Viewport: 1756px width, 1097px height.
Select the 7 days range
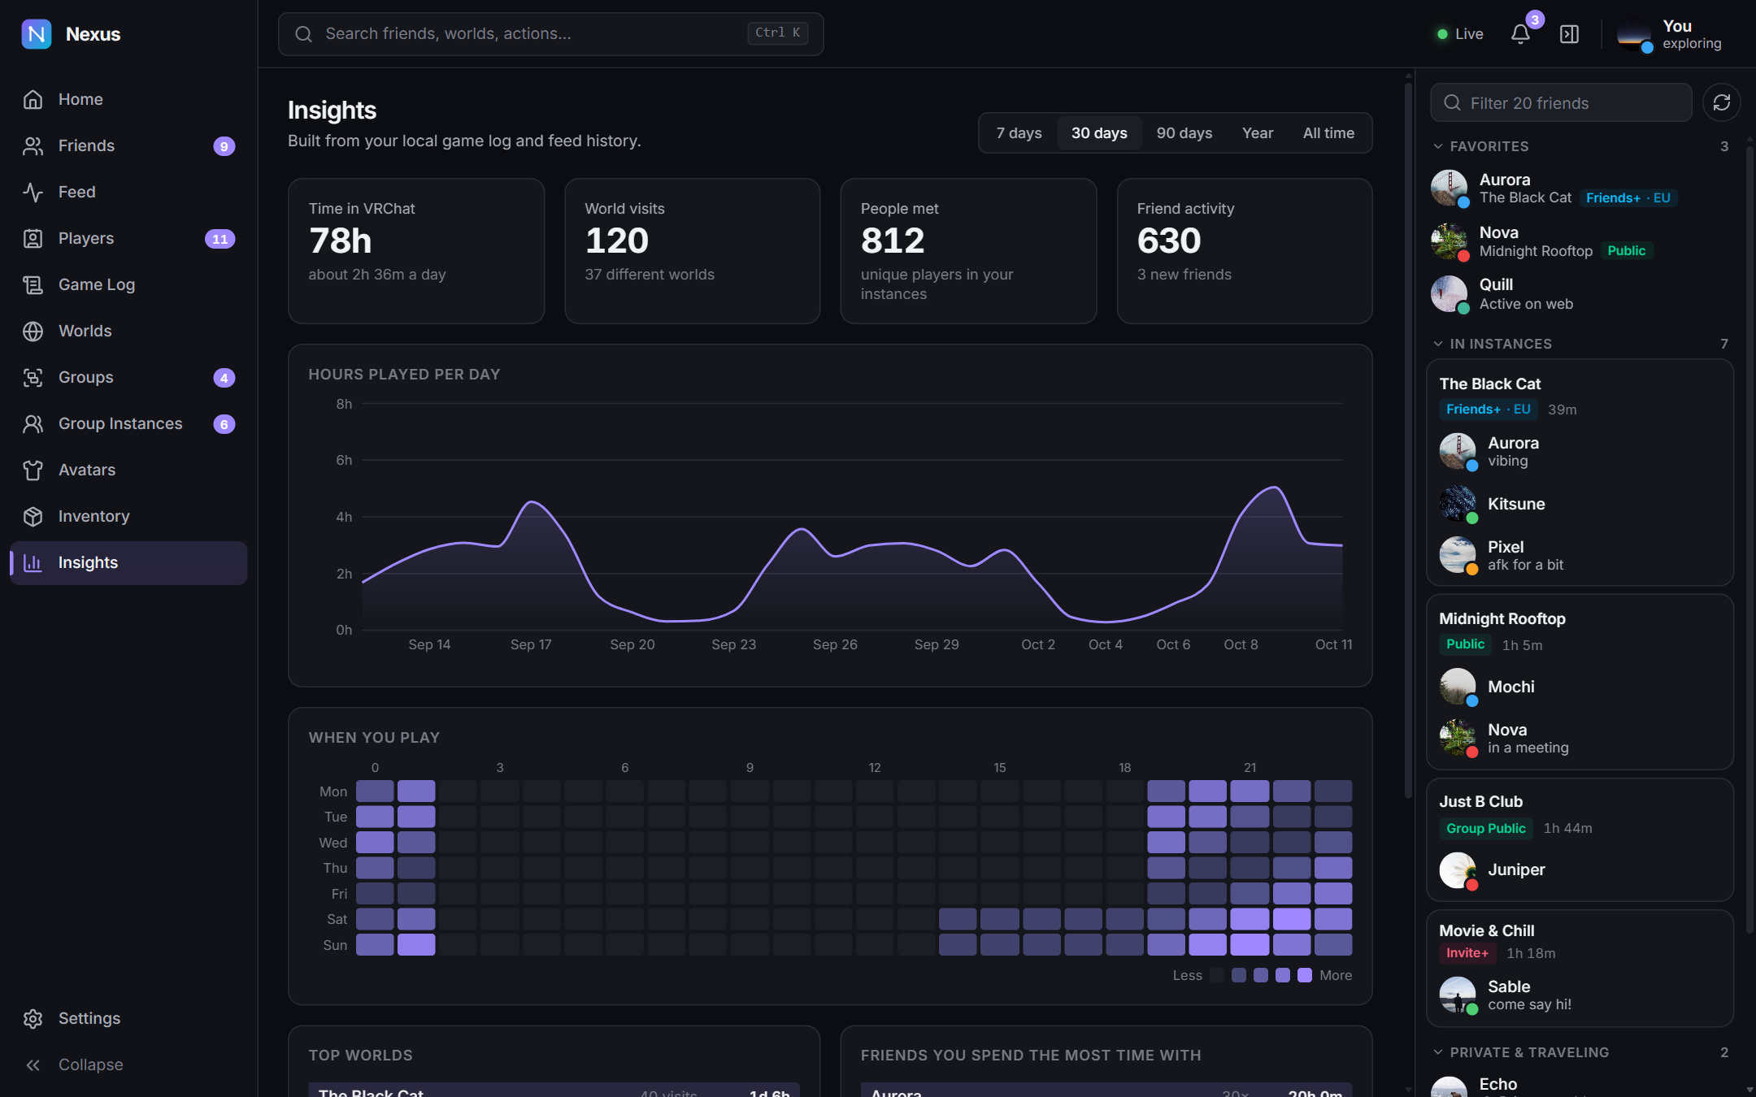point(1019,132)
